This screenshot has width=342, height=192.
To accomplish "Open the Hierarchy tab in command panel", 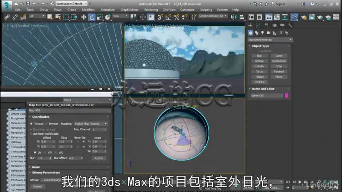I will [x=266, y=25].
